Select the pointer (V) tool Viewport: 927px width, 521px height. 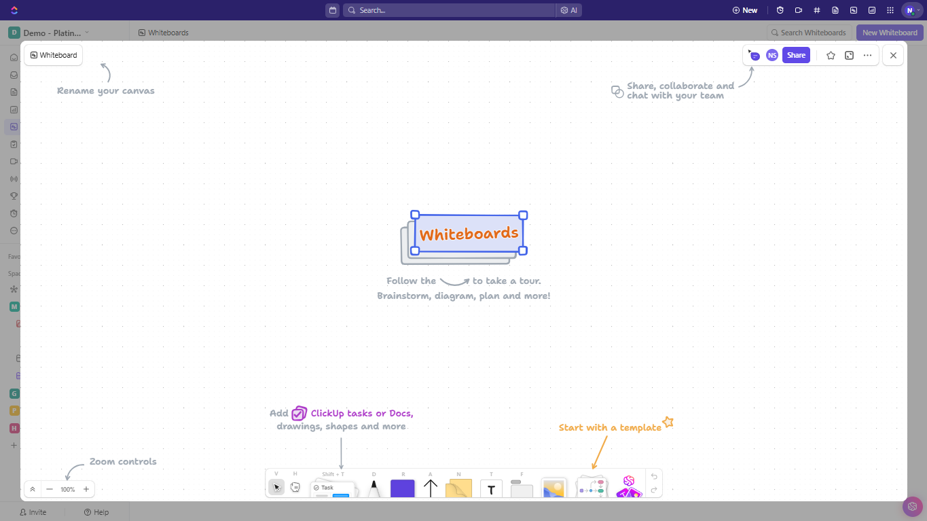(276, 487)
